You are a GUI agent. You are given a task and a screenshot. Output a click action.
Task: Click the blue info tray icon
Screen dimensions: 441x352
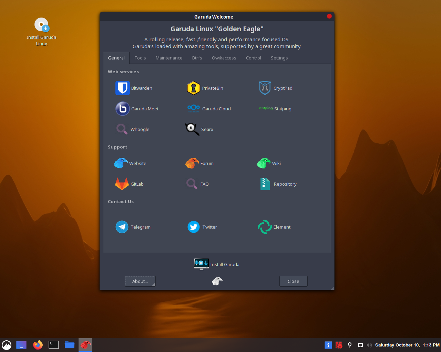[x=328, y=345]
